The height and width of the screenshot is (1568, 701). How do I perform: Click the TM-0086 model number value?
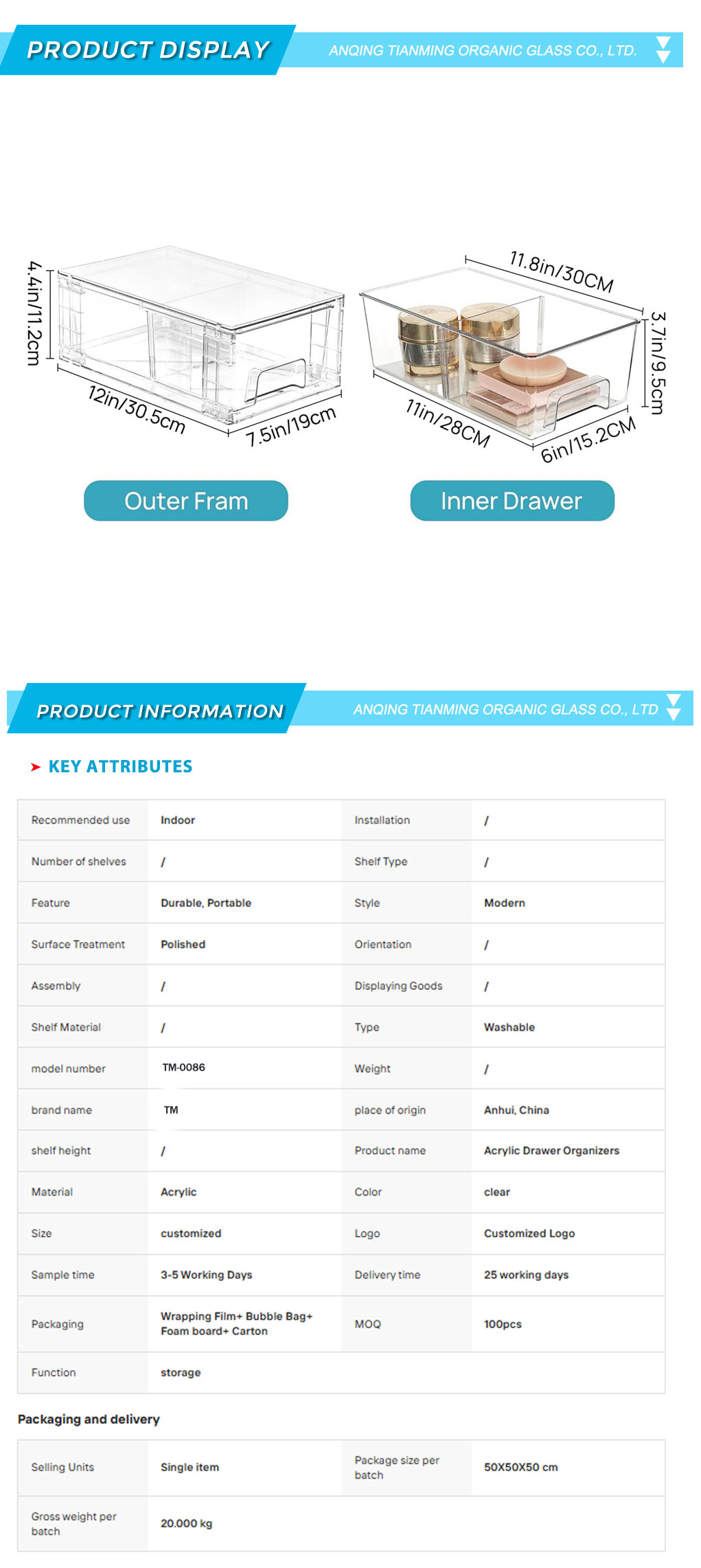click(184, 1067)
